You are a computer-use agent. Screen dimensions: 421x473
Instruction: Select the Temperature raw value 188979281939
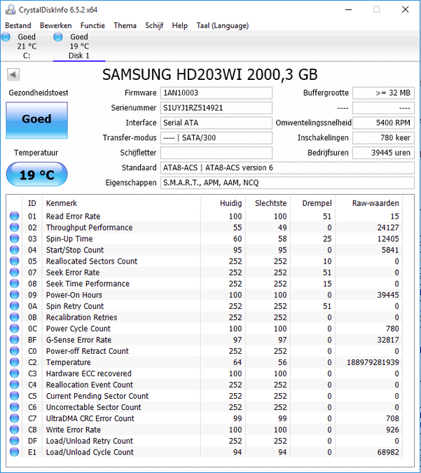tap(373, 362)
